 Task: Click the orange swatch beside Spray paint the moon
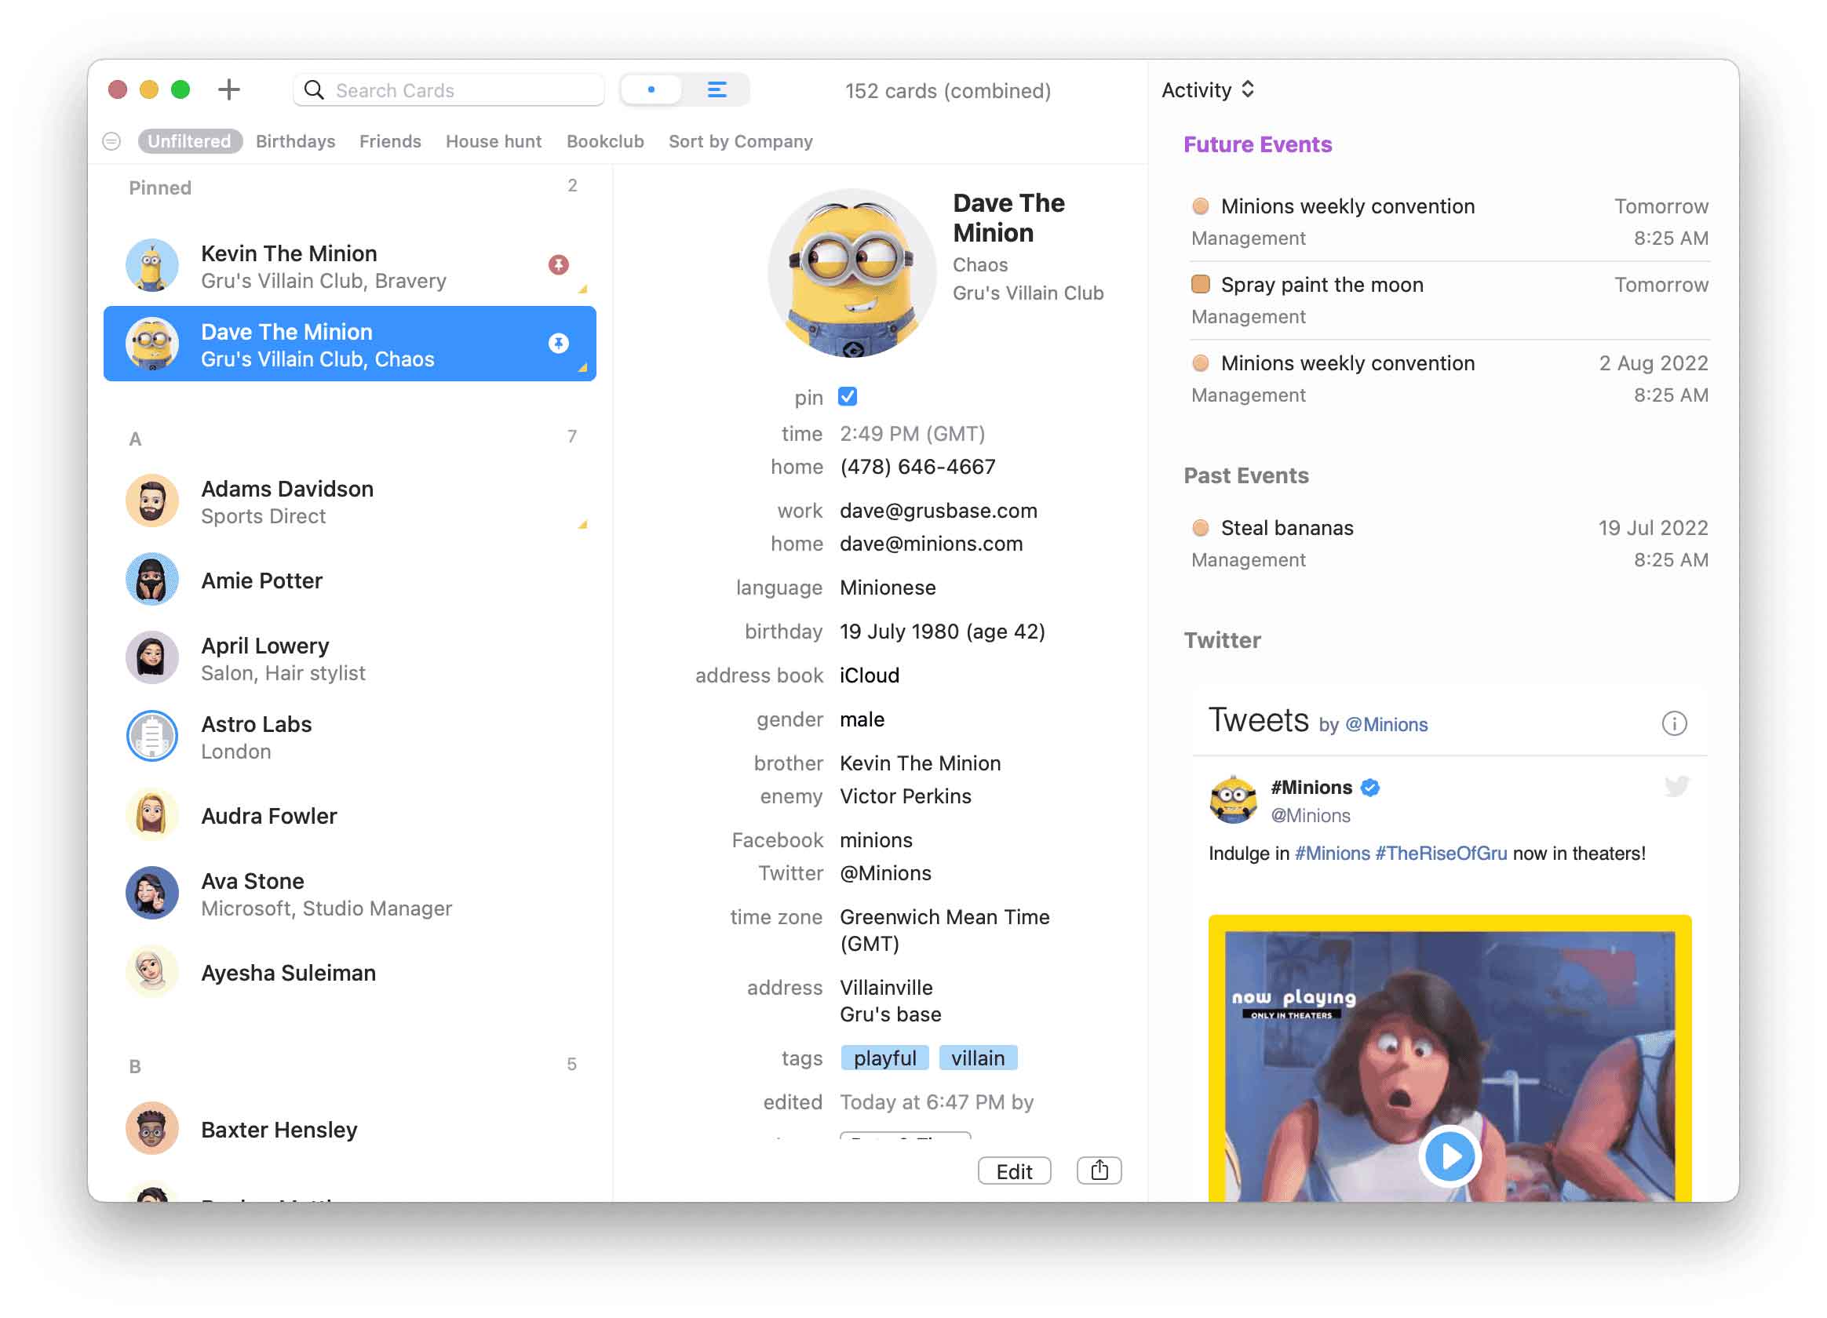[x=1200, y=283]
